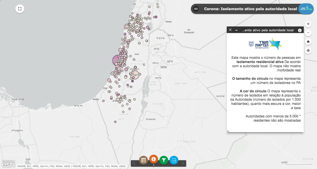Open the blue layer list widget
Screen dimensions: 317x169
pos(174,160)
